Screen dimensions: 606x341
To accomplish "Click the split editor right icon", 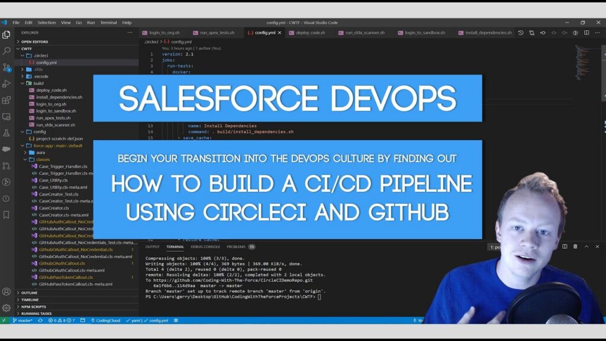I will click(x=586, y=33).
